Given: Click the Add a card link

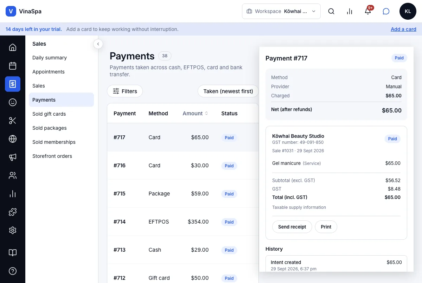Looking at the screenshot, I should [403, 29].
